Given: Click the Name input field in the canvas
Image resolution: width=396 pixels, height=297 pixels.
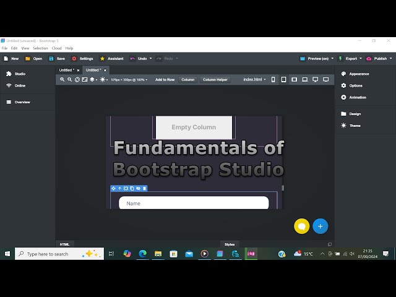Looking at the screenshot, I should [x=194, y=203].
